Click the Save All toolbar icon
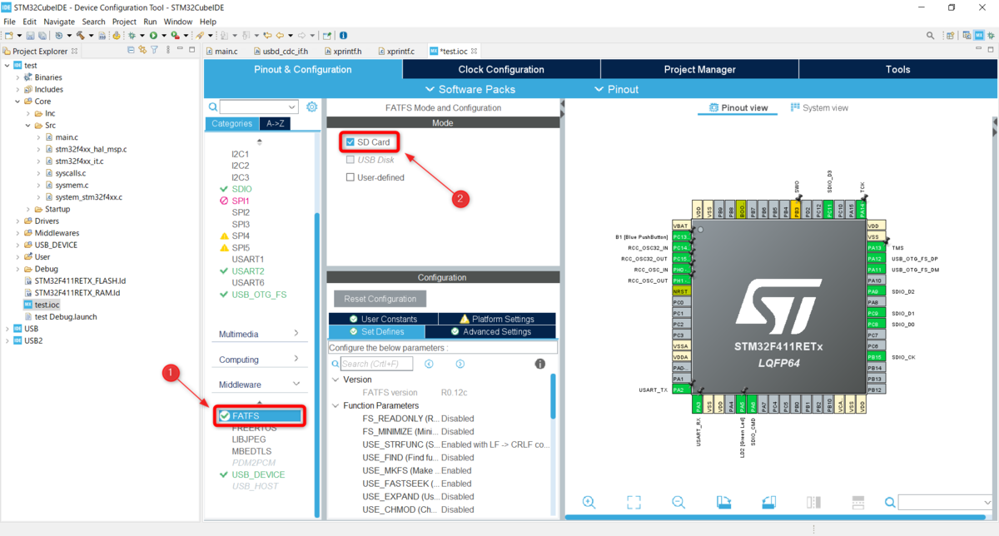Viewport: 999px width, 536px height. pyautogui.click(x=42, y=36)
